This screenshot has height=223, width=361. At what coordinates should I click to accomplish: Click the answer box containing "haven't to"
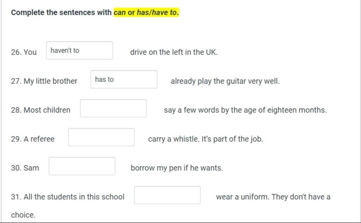(79, 50)
